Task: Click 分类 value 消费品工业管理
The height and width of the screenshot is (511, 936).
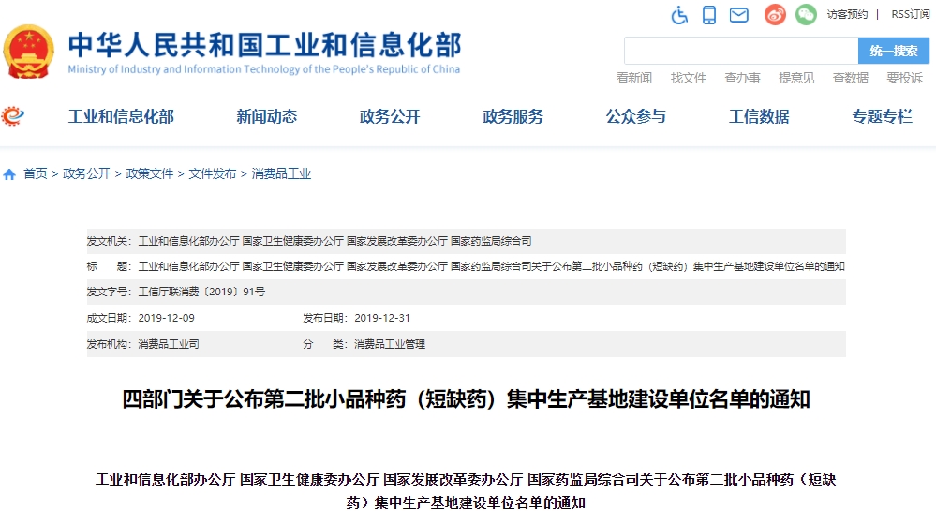Action: point(390,344)
